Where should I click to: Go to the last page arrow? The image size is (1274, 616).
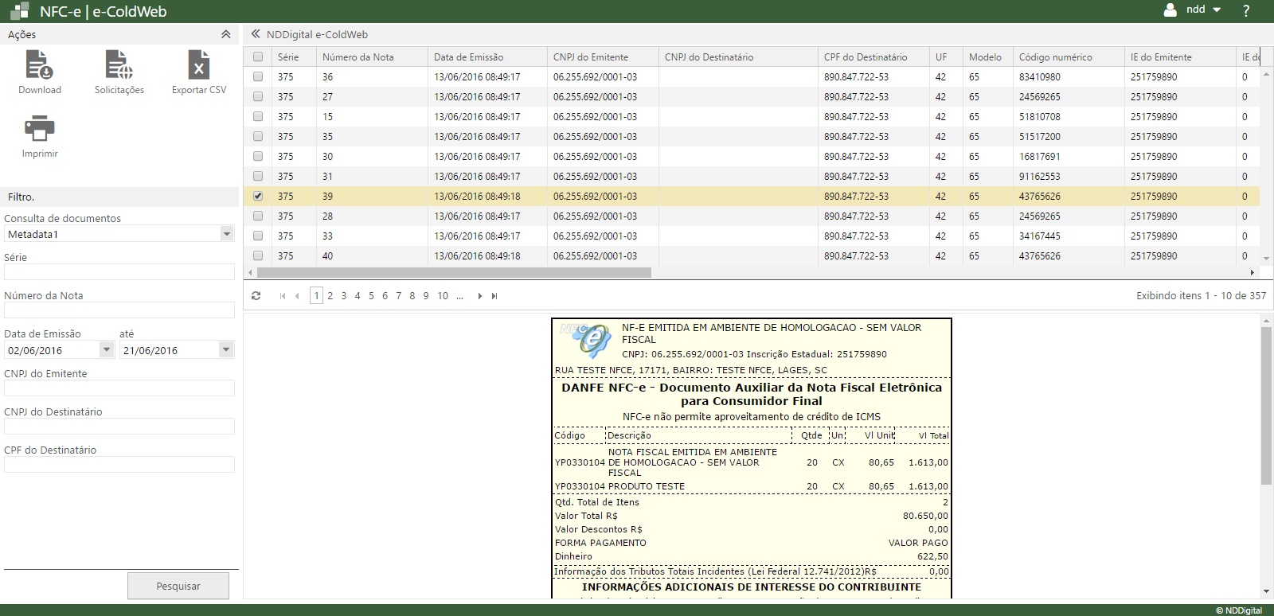click(x=494, y=296)
